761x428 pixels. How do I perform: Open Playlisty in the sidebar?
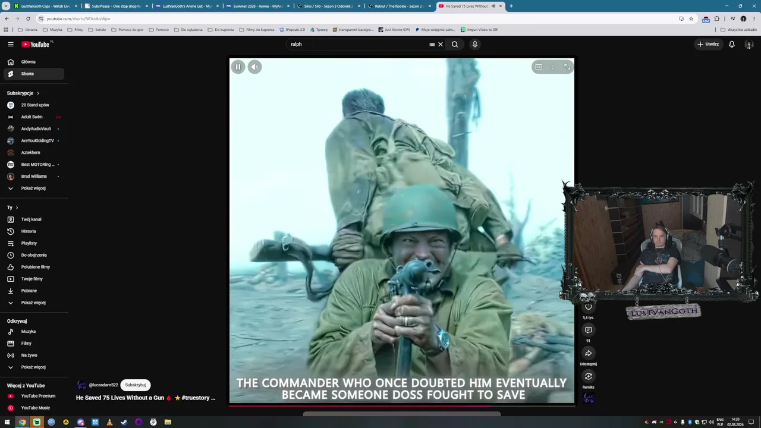(x=33, y=243)
